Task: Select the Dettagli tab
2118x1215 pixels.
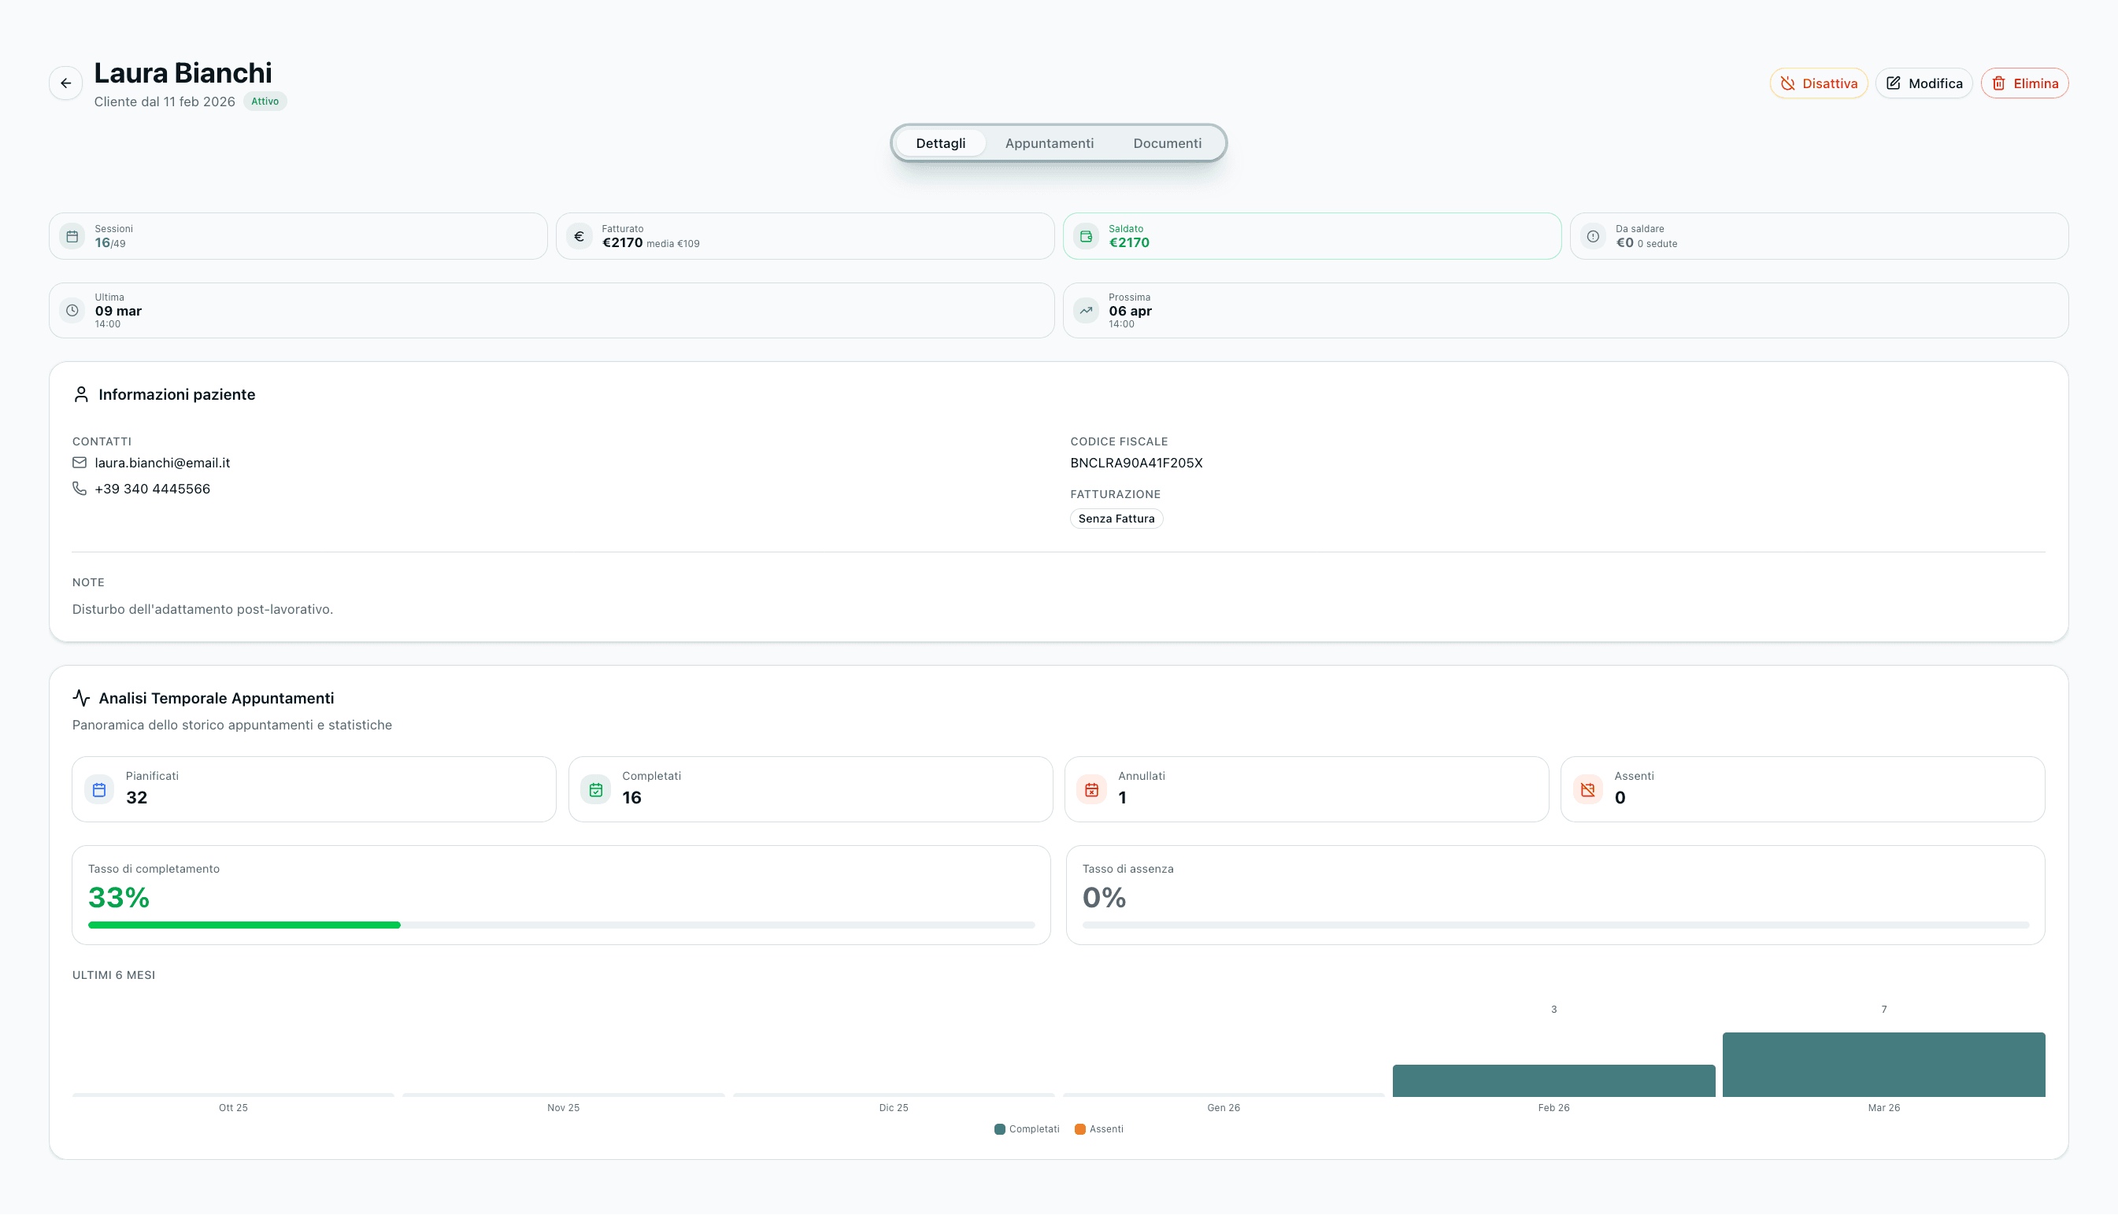Action: click(940, 143)
